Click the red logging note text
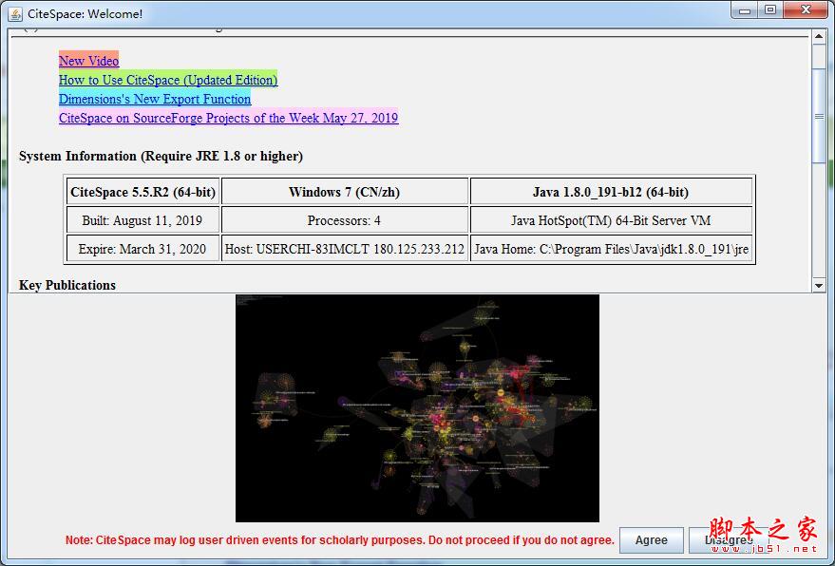 coord(340,540)
